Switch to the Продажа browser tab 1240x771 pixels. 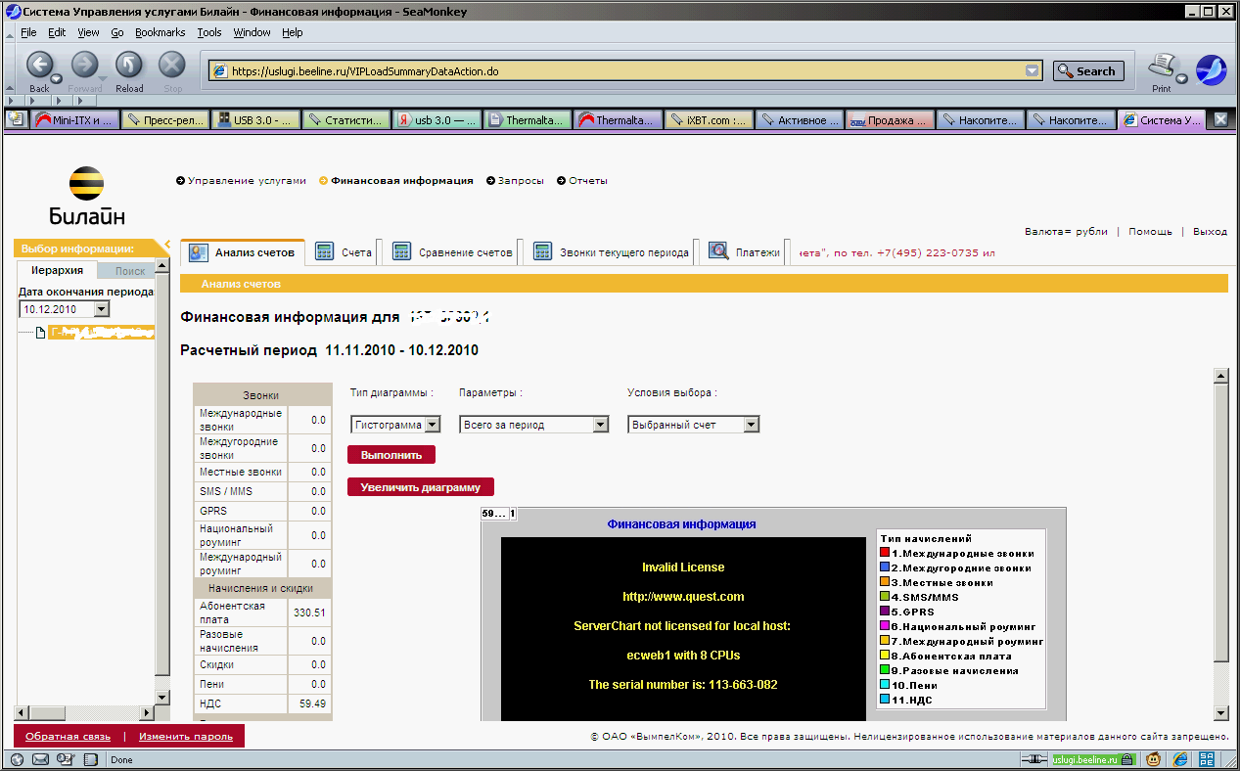click(891, 120)
